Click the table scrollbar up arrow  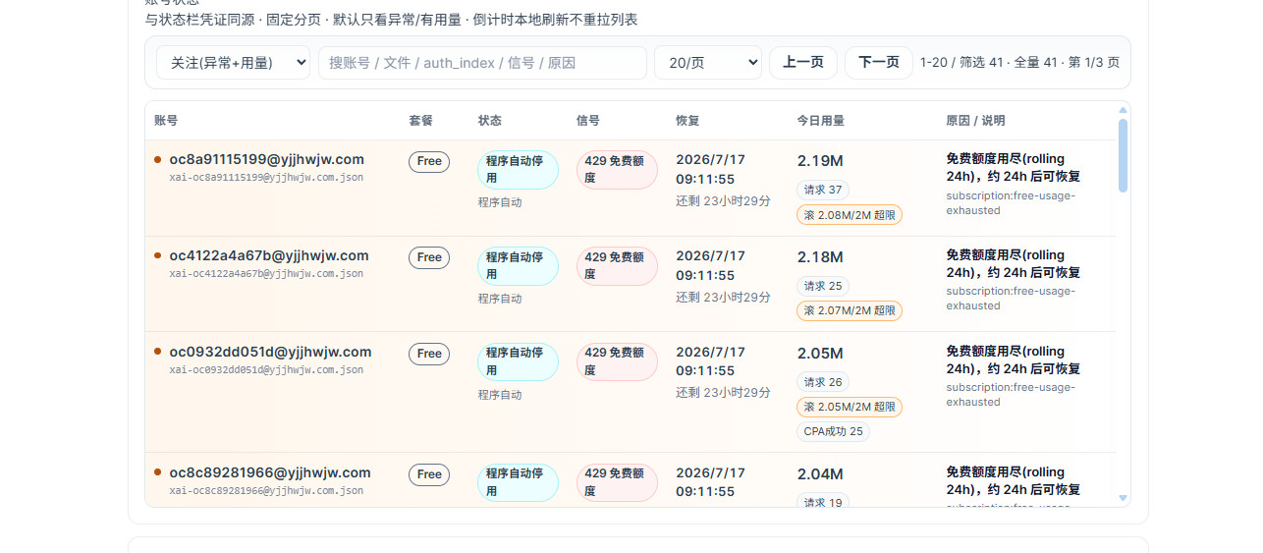click(x=1123, y=110)
